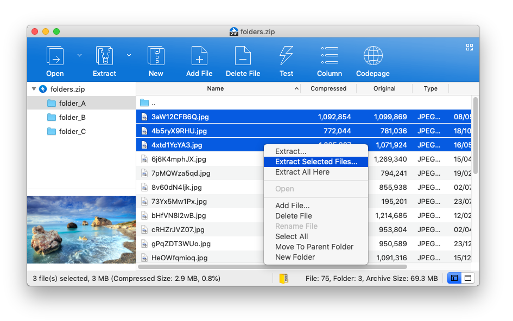
Task: Click the Add File toolbar icon
Action: pyautogui.click(x=199, y=56)
